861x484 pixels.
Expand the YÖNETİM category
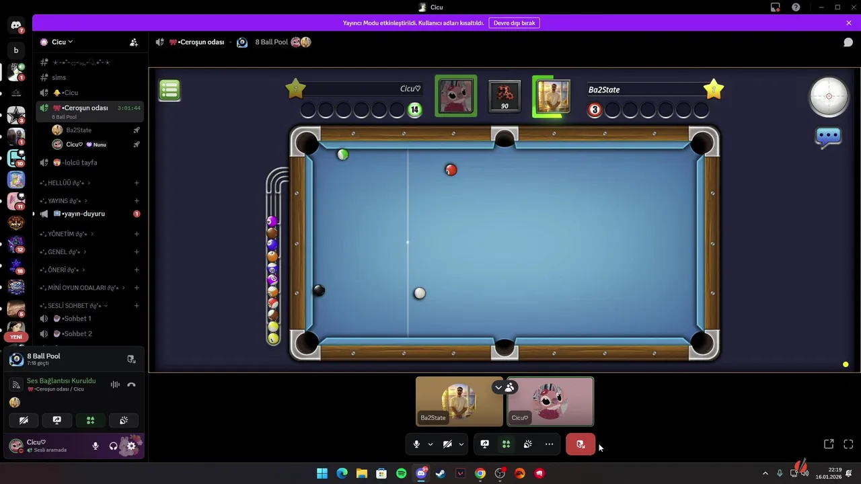(66, 234)
